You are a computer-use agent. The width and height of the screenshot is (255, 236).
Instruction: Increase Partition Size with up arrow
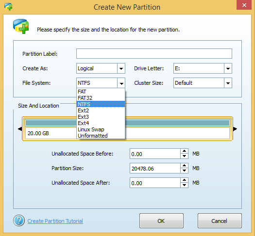click(184, 166)
